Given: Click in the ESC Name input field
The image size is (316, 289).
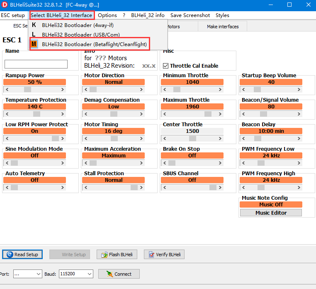Looking at the screenshot, I should click(x=36, y=64).
